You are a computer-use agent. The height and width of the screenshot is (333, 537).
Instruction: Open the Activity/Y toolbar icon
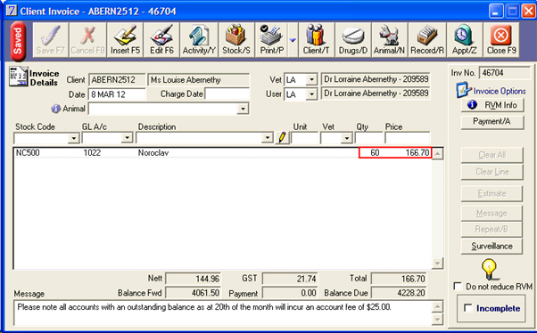tap(199, 40)
